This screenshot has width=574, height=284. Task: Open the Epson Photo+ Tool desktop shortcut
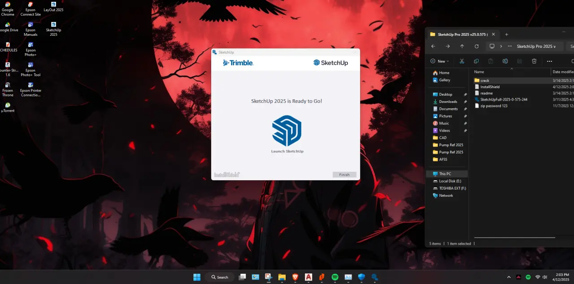point(30,69)
